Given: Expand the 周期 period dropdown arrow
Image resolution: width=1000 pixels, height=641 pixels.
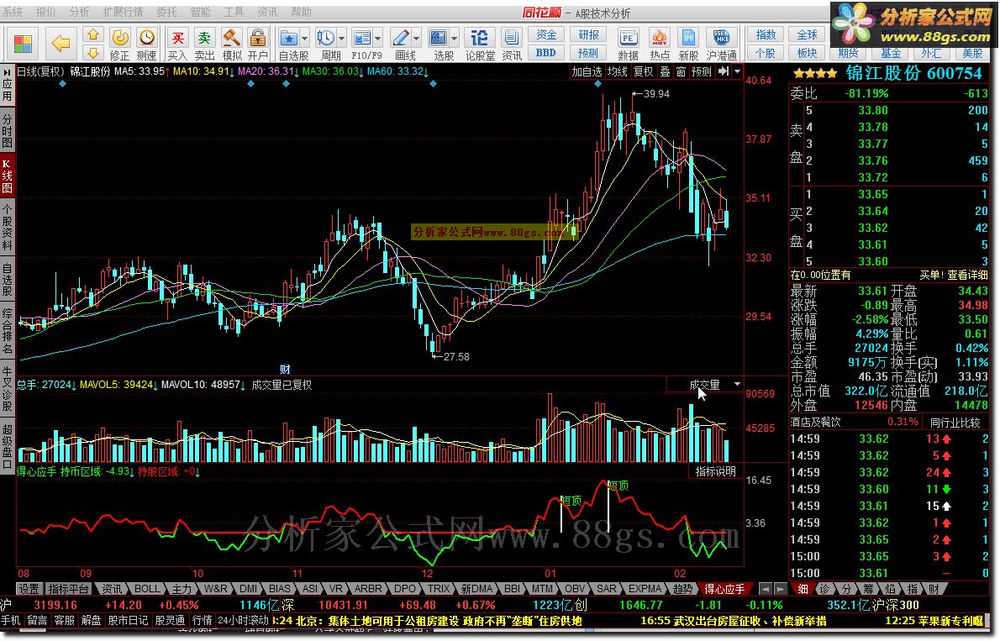Looking at the screenshot, I should click(x=342, y=39).
